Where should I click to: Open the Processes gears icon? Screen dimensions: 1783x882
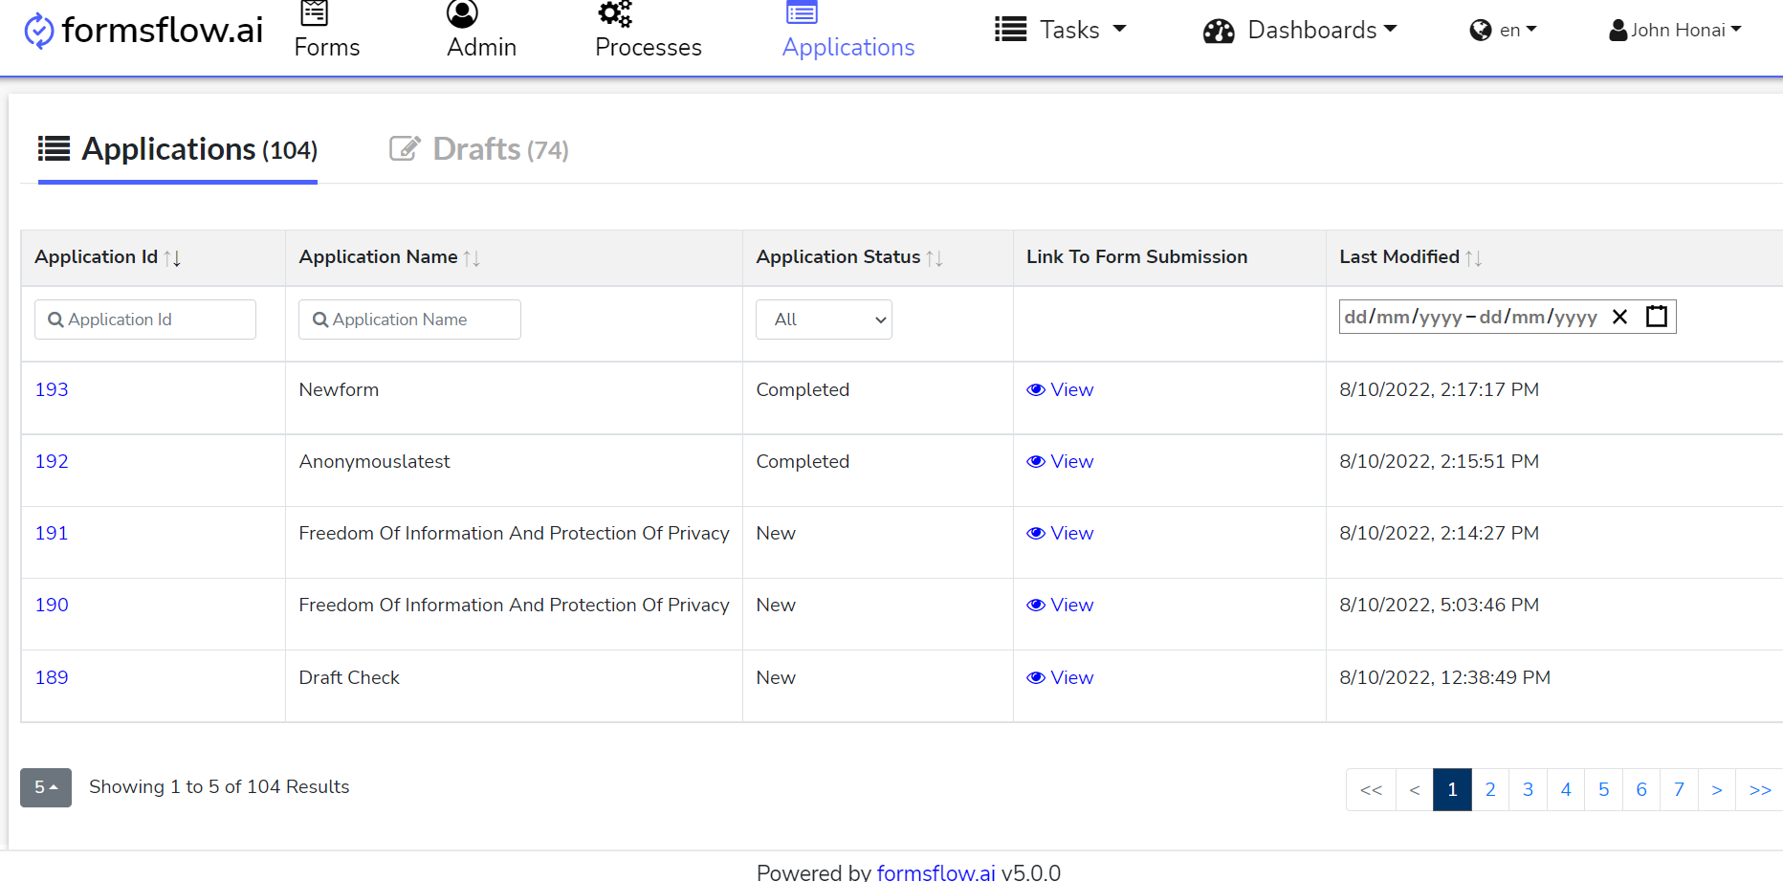coord(615,13)
